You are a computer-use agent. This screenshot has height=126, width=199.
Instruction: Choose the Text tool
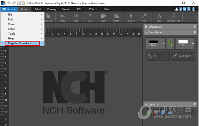point(159,18)
